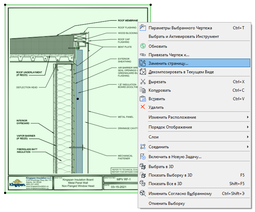Screen dimensions: 255x212
Task: Click the Kingspan logo in the title block
Action: click(17, 183)
